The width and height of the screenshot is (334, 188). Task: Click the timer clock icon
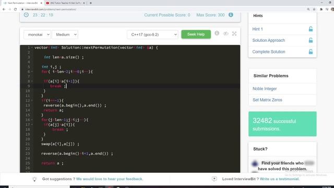(x=26, y=15)
